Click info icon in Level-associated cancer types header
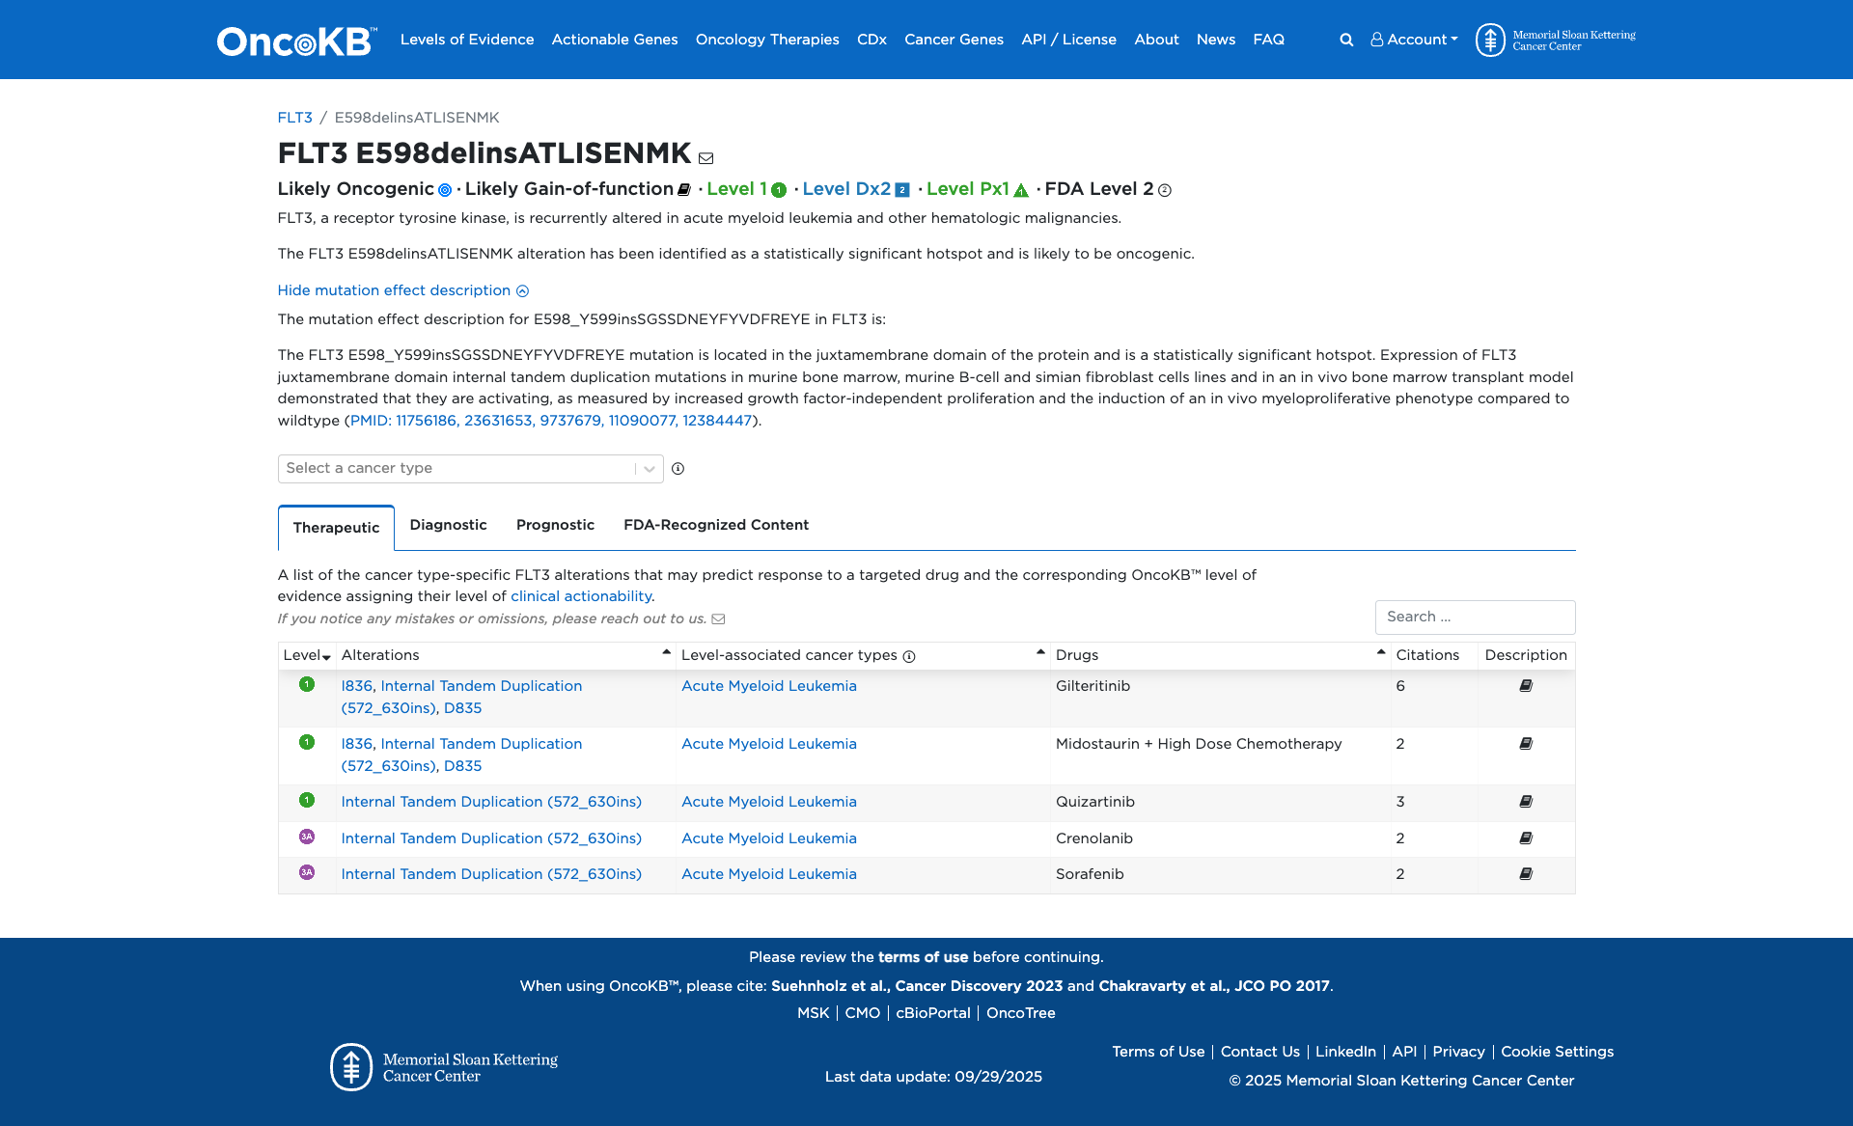The image size is (1853, 1126). (909, 656)
